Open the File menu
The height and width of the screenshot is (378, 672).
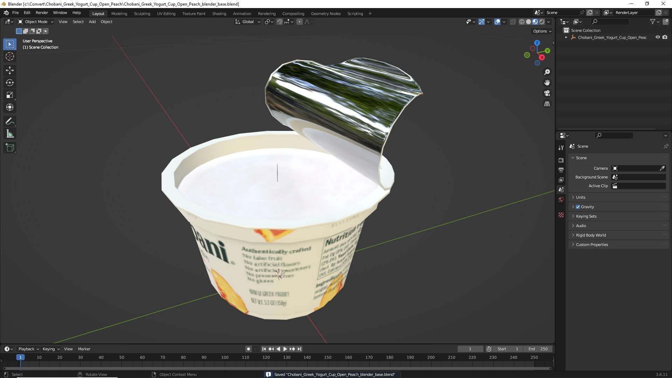coord(15,13)
